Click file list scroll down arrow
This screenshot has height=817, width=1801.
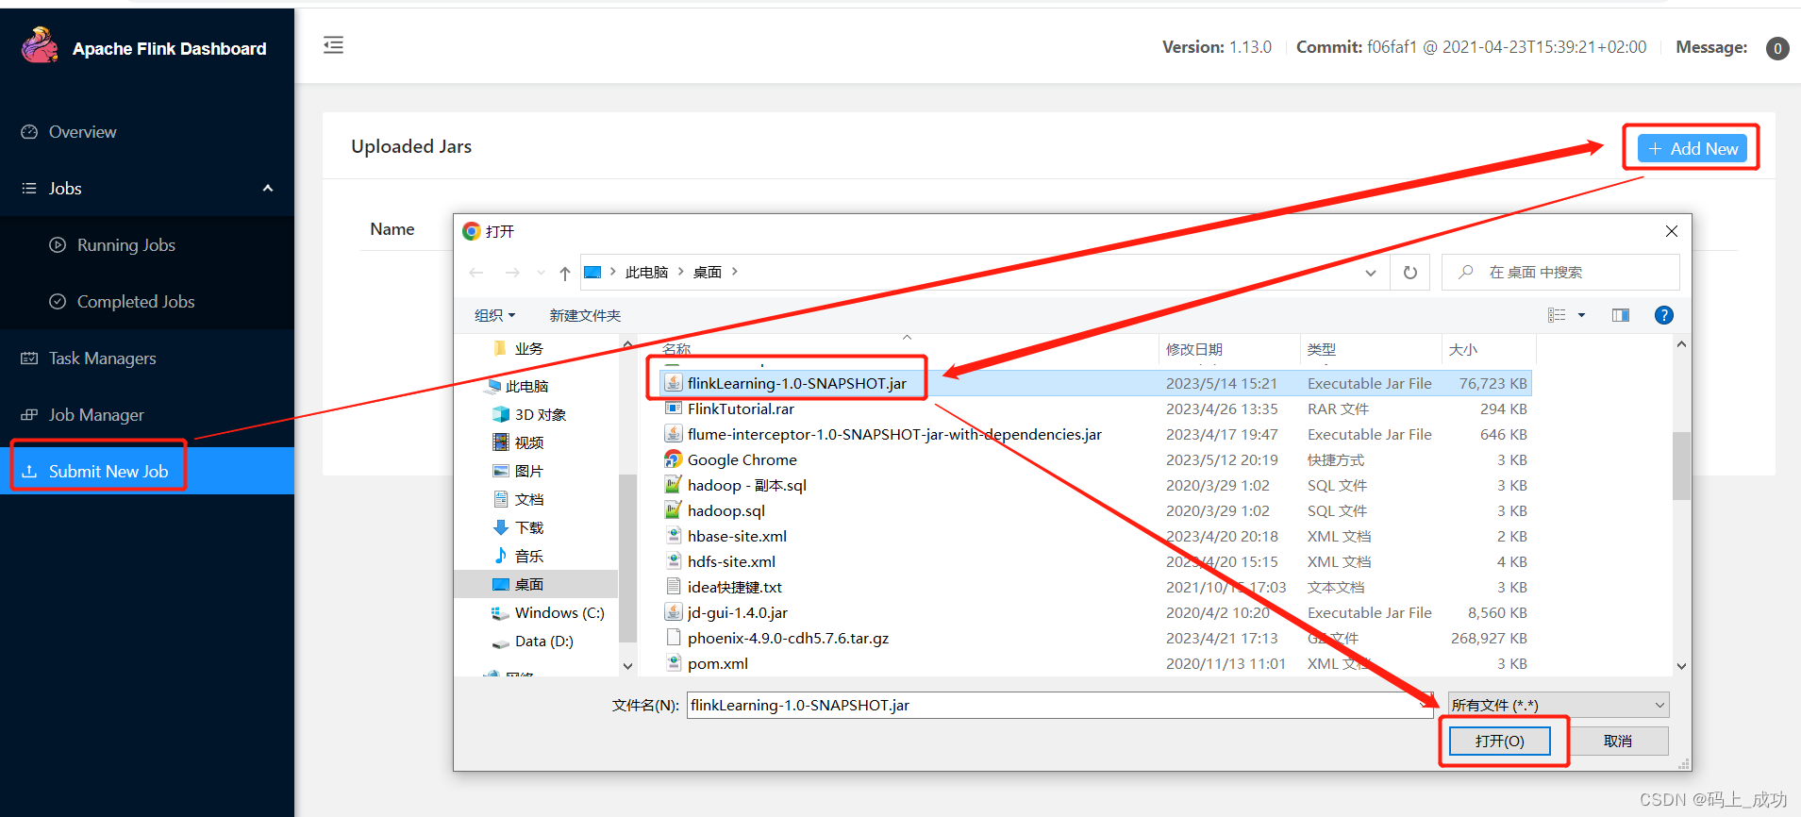coord(1681,665)
